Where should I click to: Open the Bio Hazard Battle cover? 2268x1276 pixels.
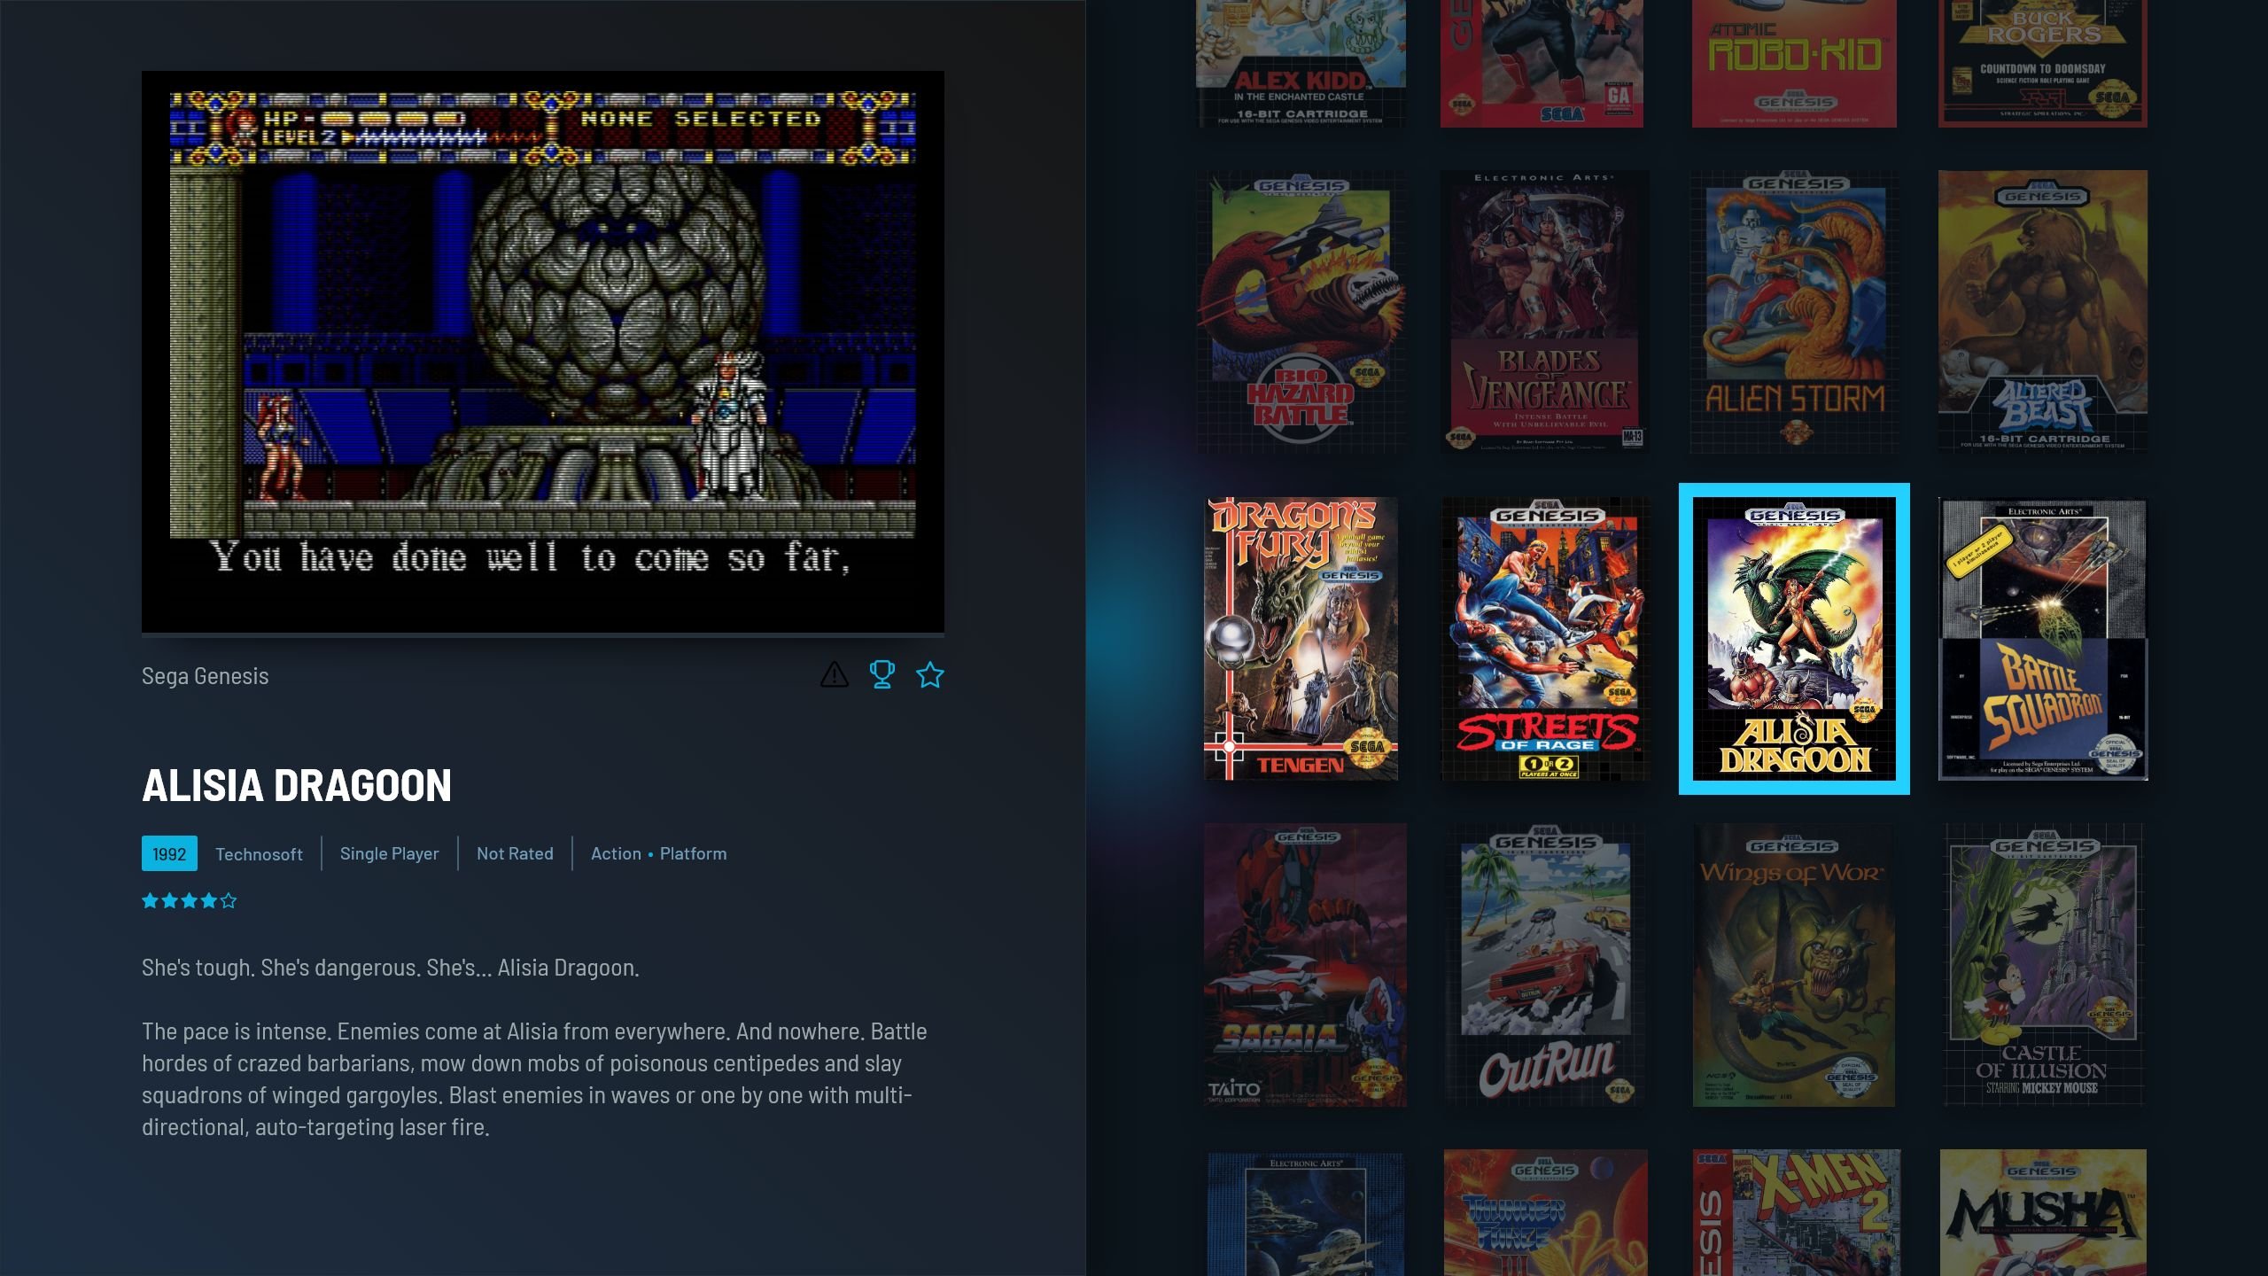[1301, 312]
